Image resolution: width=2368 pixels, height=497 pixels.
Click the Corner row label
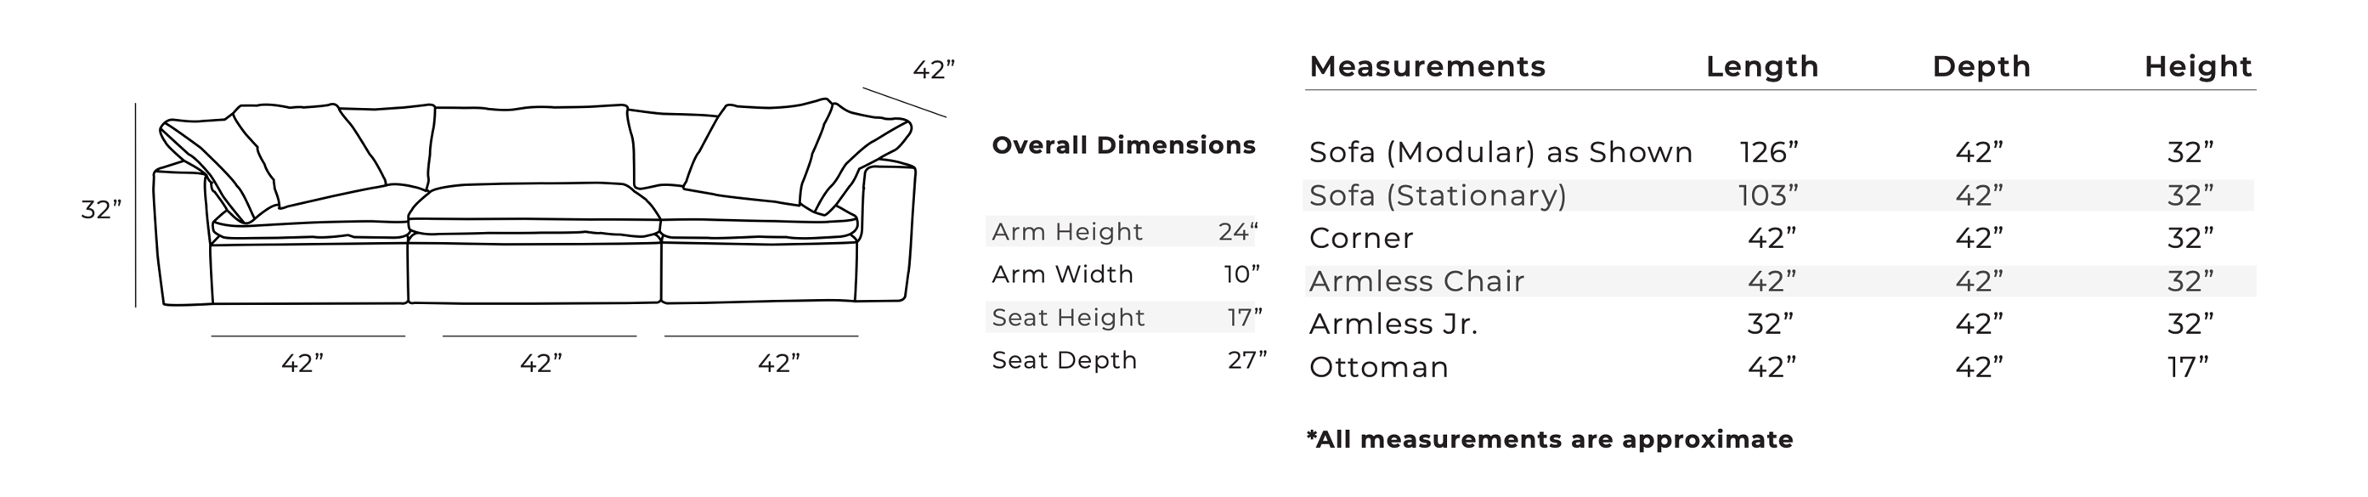1360,239
